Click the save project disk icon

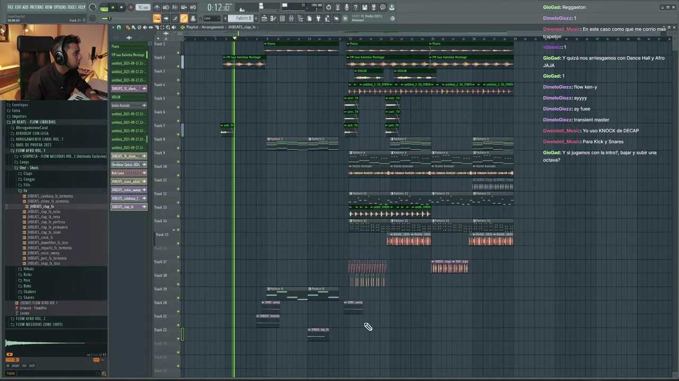coord(364,7)
